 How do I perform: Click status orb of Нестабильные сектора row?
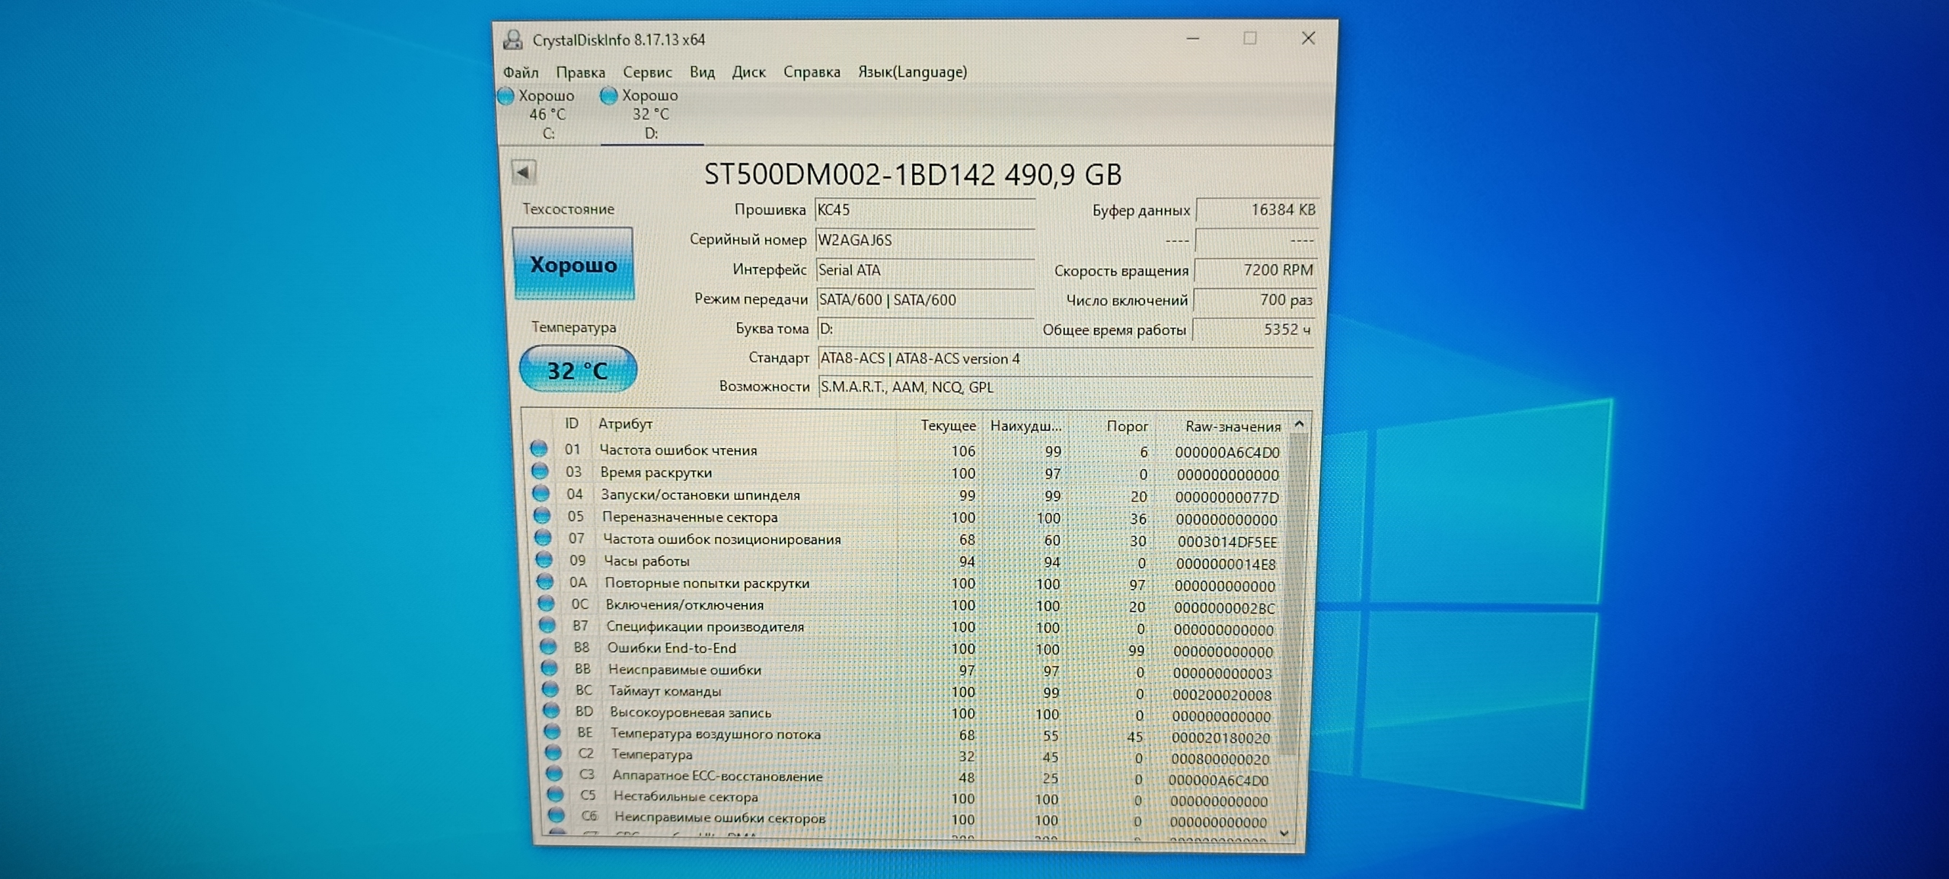(x=556, y=795)
